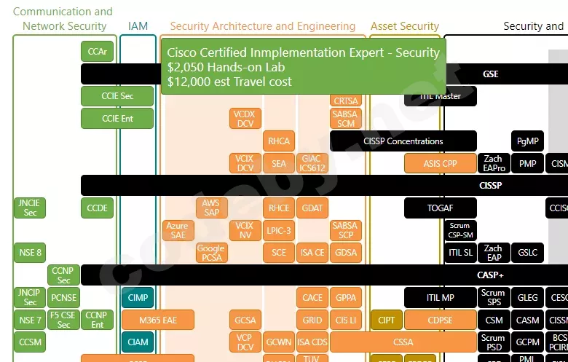Select the VCDX DCV certification
The image size is (568, 362).
click(245, 119)
